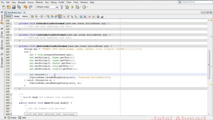This screenshot has height=120, width=213.
Task: Collapse the jButton1ActionPerformed method fold
Action: (x=11, y=46)
